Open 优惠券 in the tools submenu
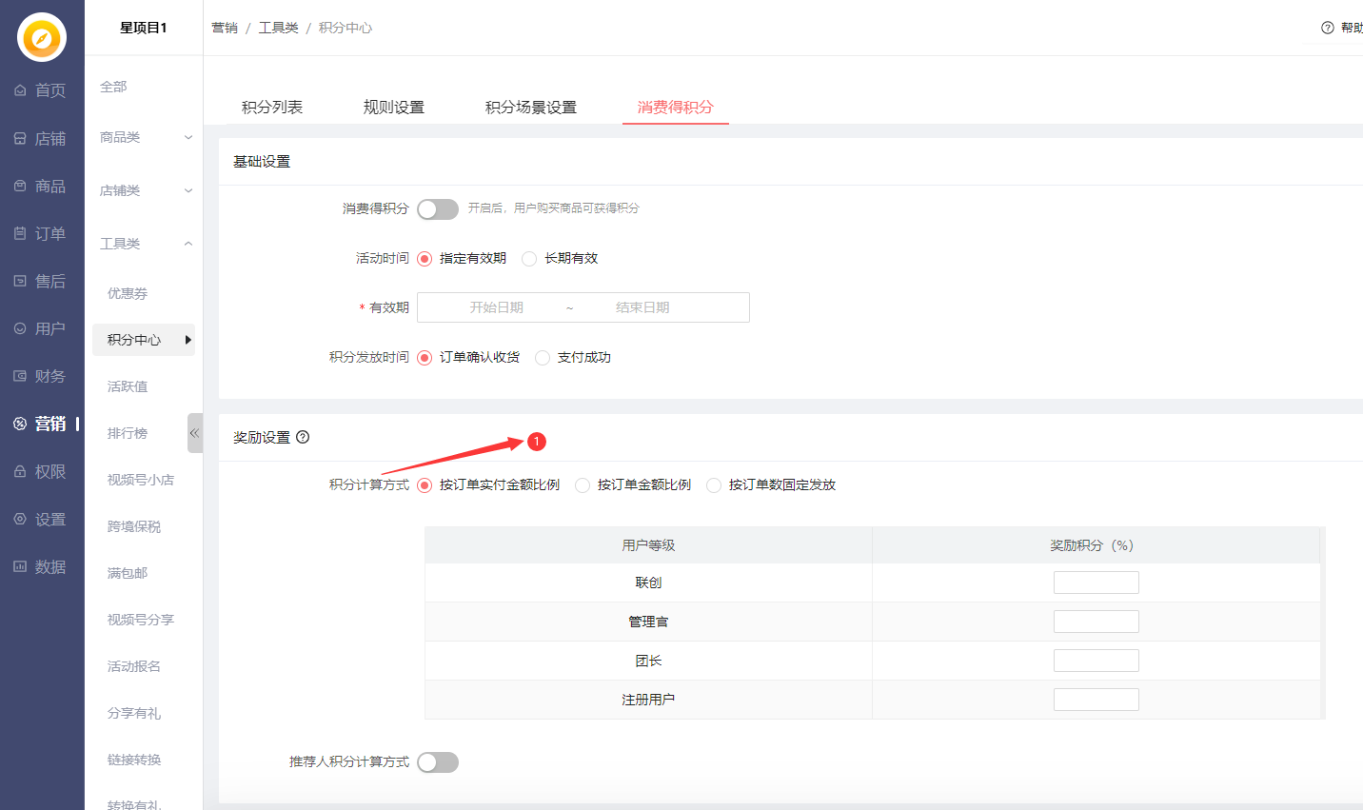 [x=128, y=293]
